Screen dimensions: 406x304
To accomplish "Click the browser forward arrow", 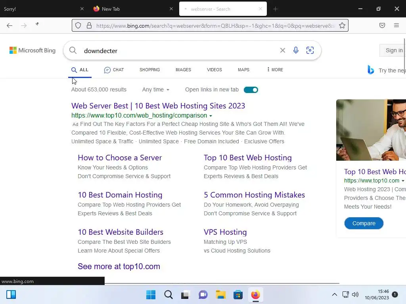I will [x=24, y=25].
